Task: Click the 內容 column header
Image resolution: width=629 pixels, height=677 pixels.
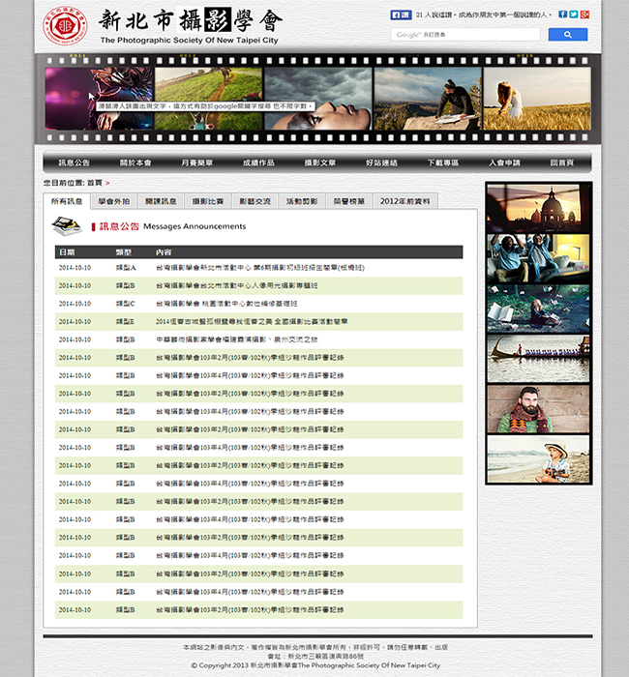Action: tap(164, 252)
